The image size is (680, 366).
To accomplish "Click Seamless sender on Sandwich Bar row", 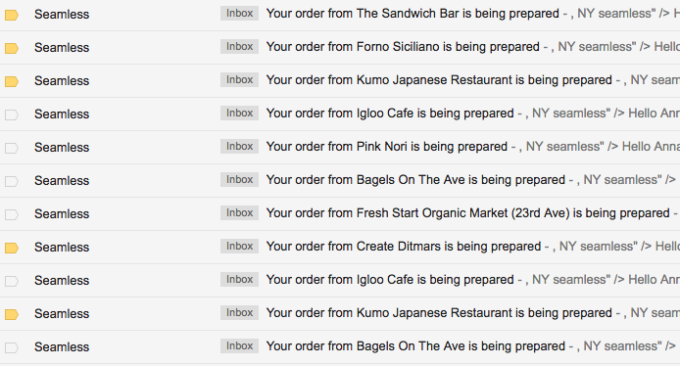I will click(x=62, y=15).
